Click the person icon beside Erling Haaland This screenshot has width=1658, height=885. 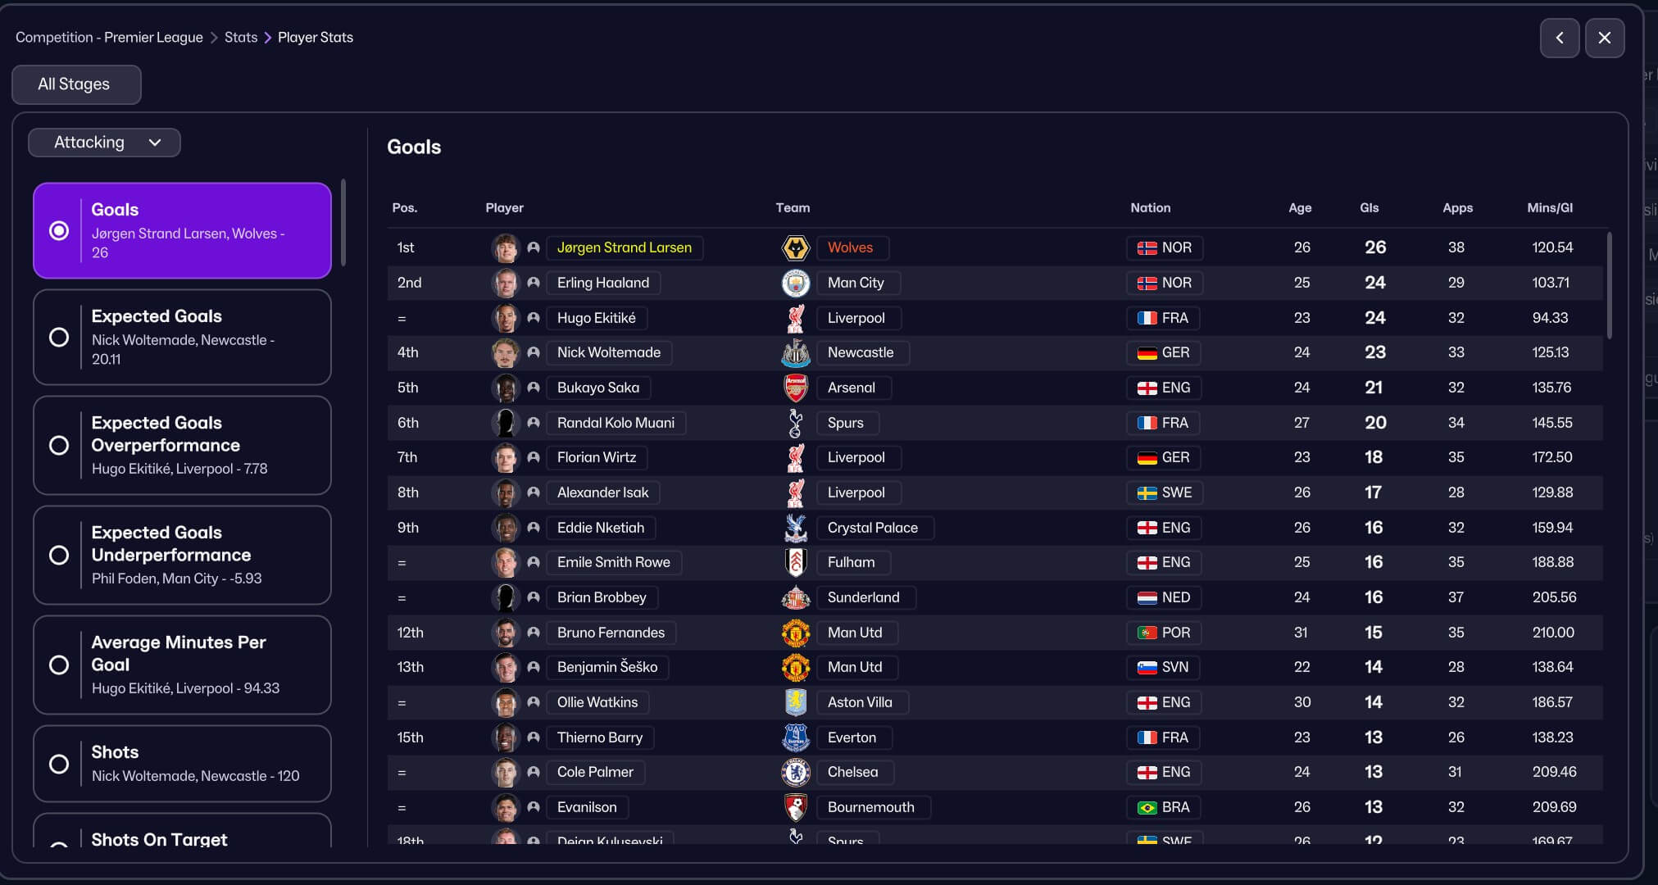(534, 283)
